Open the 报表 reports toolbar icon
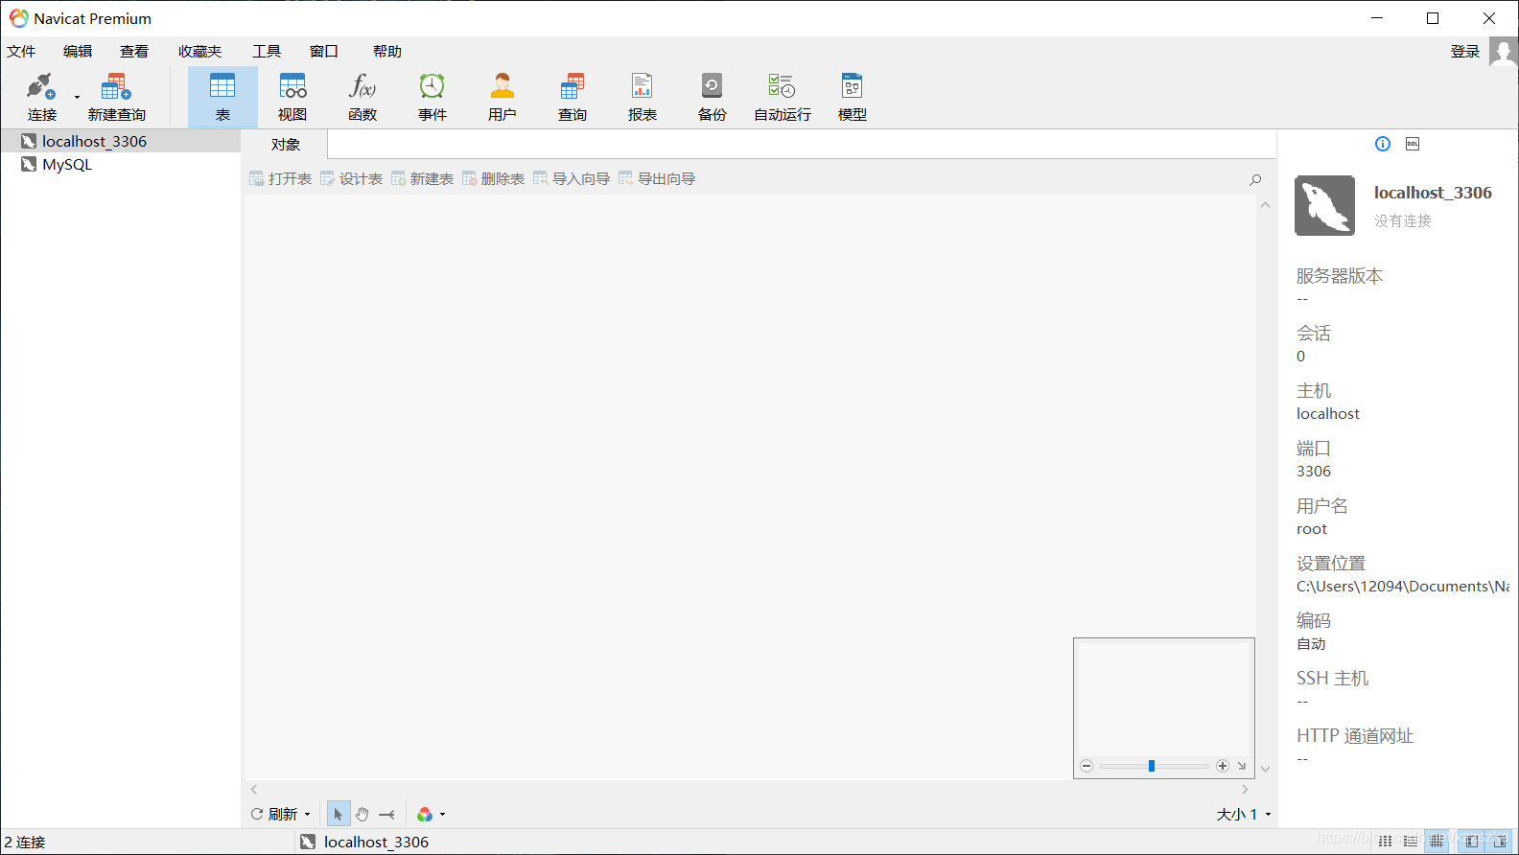The image size is (1519, 855). (x=643, y=97)
